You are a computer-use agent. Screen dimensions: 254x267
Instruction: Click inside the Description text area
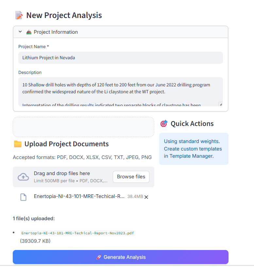point(120,90)
